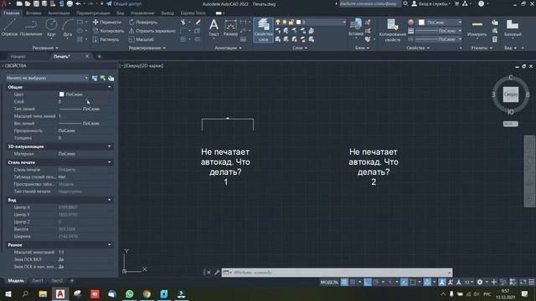
Task: Open the Параметризация ribbon tab
Action: (x=93, y=13)
